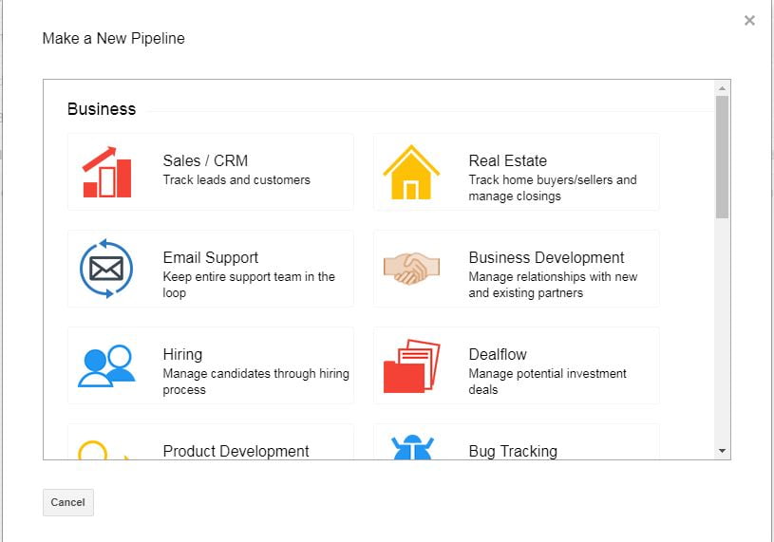Click the Sales / CRM bar chart icon

click(x=106, y=172)
